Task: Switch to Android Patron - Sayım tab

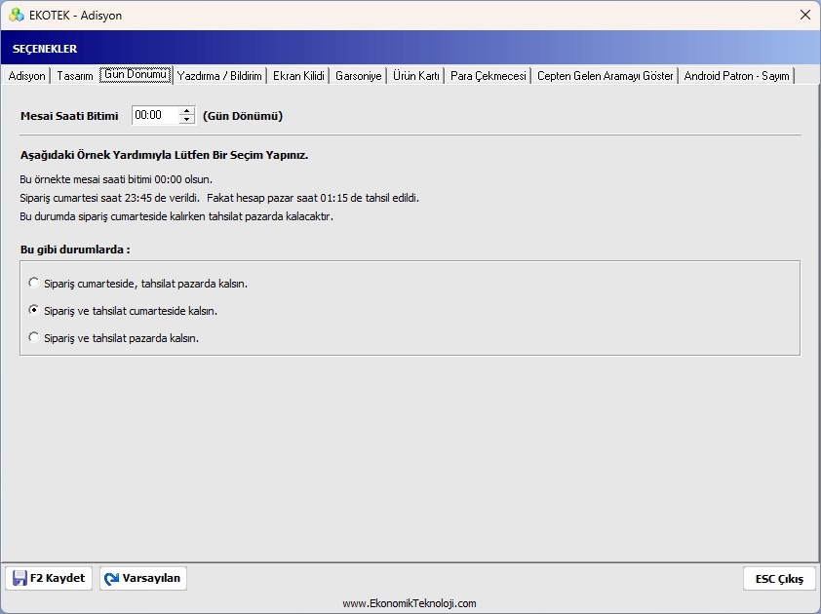Action: (737, 76)
